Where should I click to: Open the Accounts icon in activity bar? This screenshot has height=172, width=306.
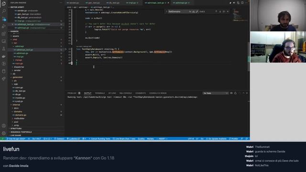4,126
